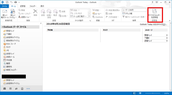Screen dimensions: 172x95
Task: Click the New Email (新しい電子メール) icon
Action: click(5, 12)
